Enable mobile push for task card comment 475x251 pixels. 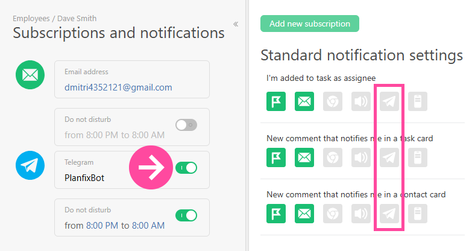tap(417, 157)
